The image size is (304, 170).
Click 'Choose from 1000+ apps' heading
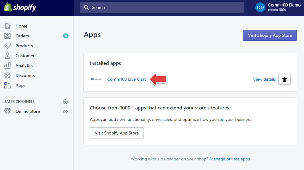pos(159,108)
